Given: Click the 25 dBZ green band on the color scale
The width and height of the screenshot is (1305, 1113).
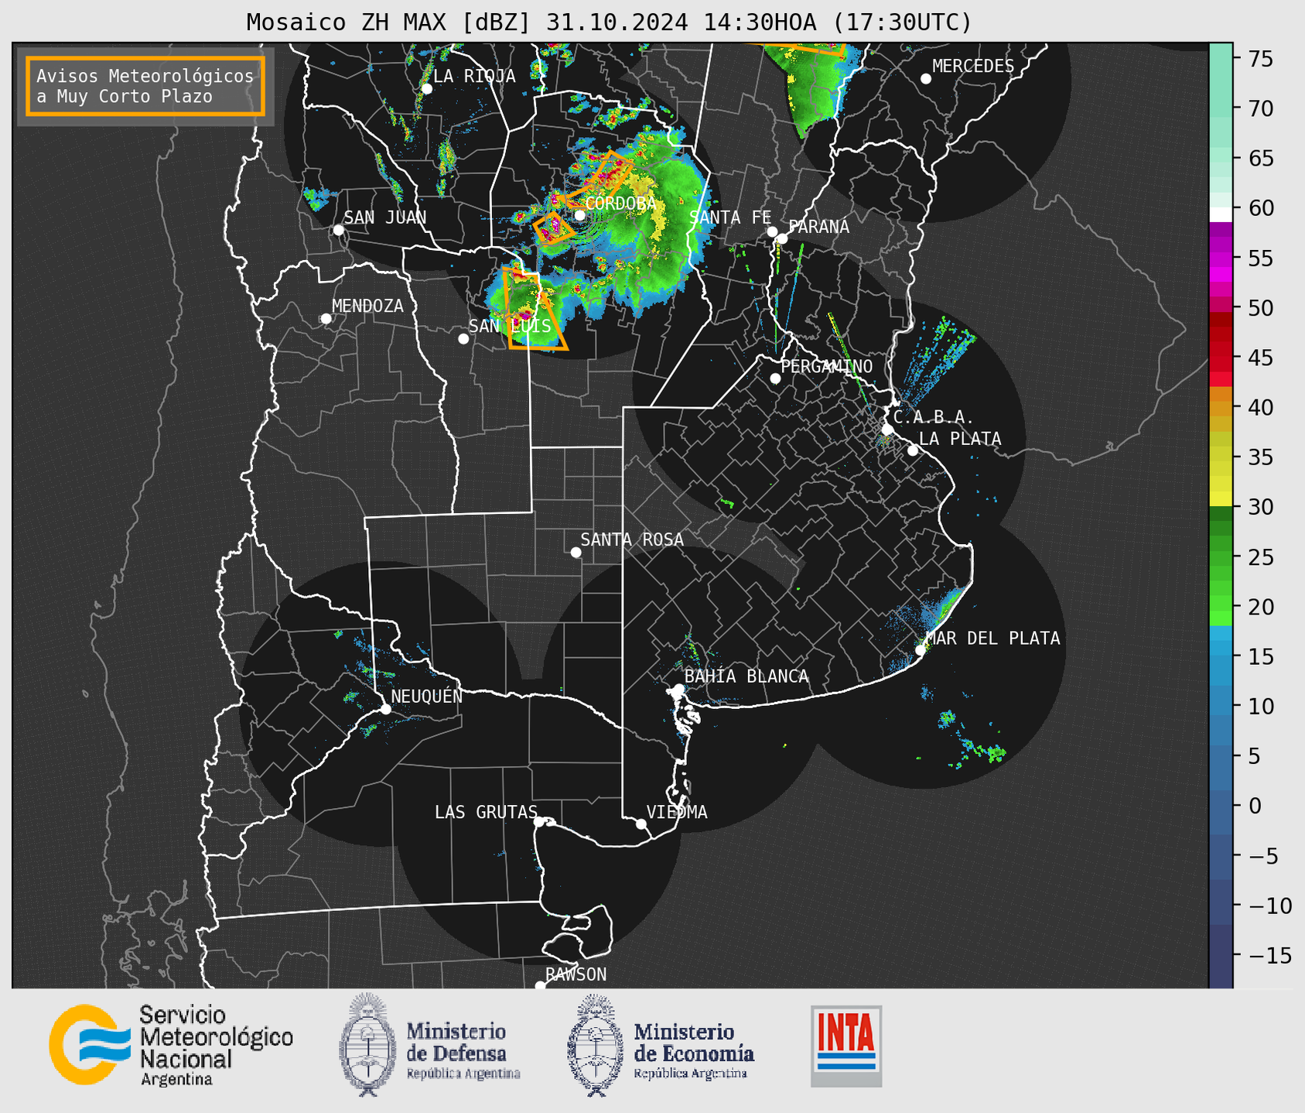Looking at the screenshot, I should (x=1221, y=557).
